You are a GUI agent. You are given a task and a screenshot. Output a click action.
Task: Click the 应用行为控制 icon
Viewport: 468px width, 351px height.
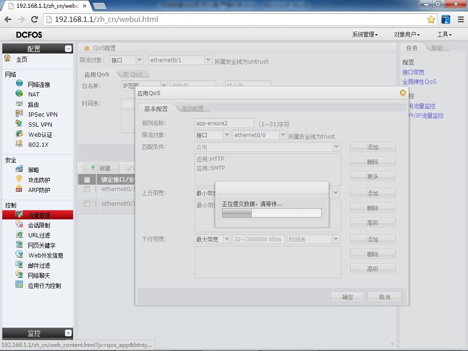coord(19,284)
